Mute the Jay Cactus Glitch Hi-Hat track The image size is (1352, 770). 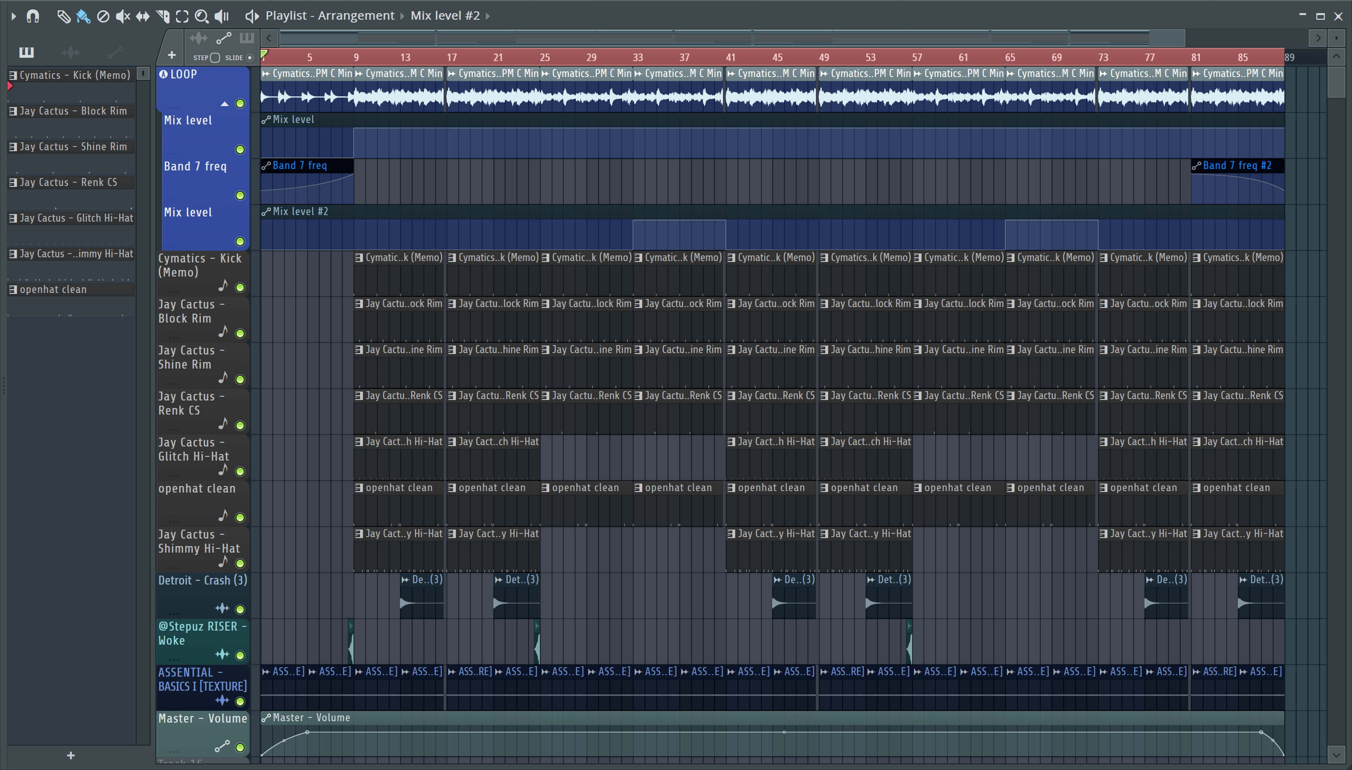click(240, 472)
